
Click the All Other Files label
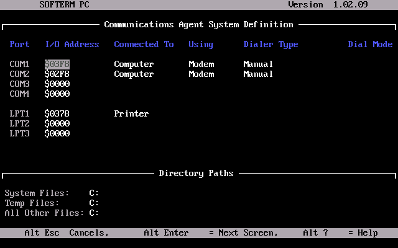click(x=44, y=213)
